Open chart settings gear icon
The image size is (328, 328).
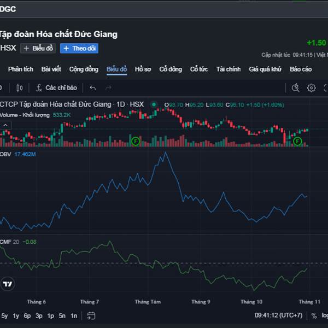pyautogui.click(x=311, y=88)
